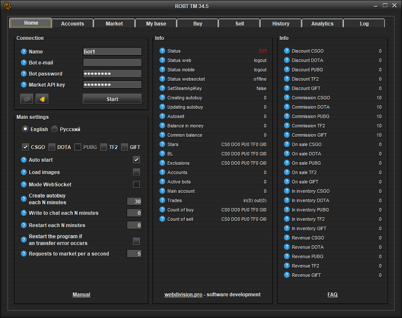The height and width of the screenshot is (318, 402).
Task: Click help icon beside Balance in money
Action: (162, 126)
